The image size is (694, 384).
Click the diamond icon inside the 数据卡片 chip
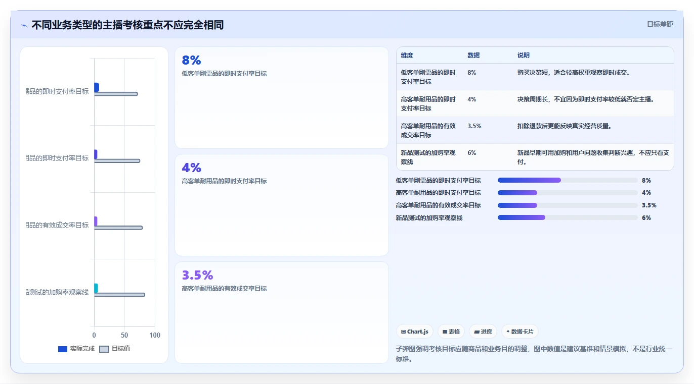(x=508, y=332)
